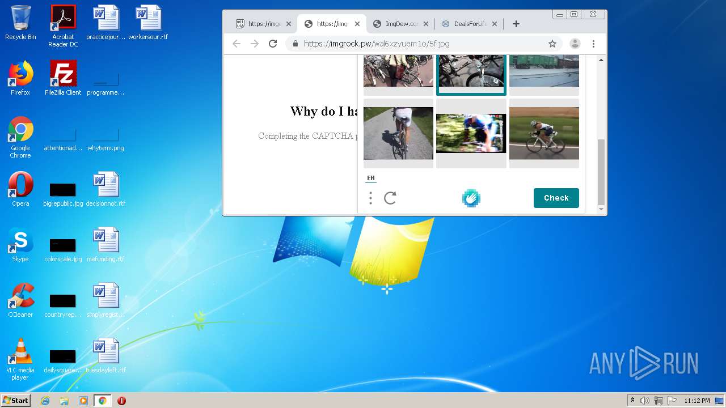726x408 pixels.
Task: Reload the current Chrome page
Action: (x=273, y=44)
